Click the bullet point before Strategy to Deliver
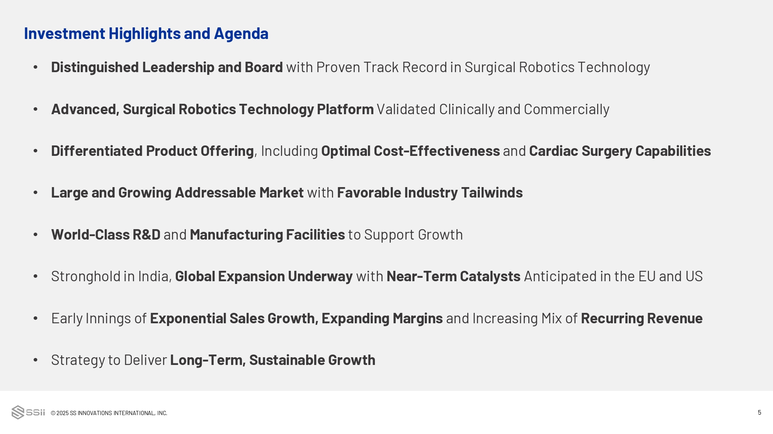Screen dimensions: 773x434 coord(36,360)
